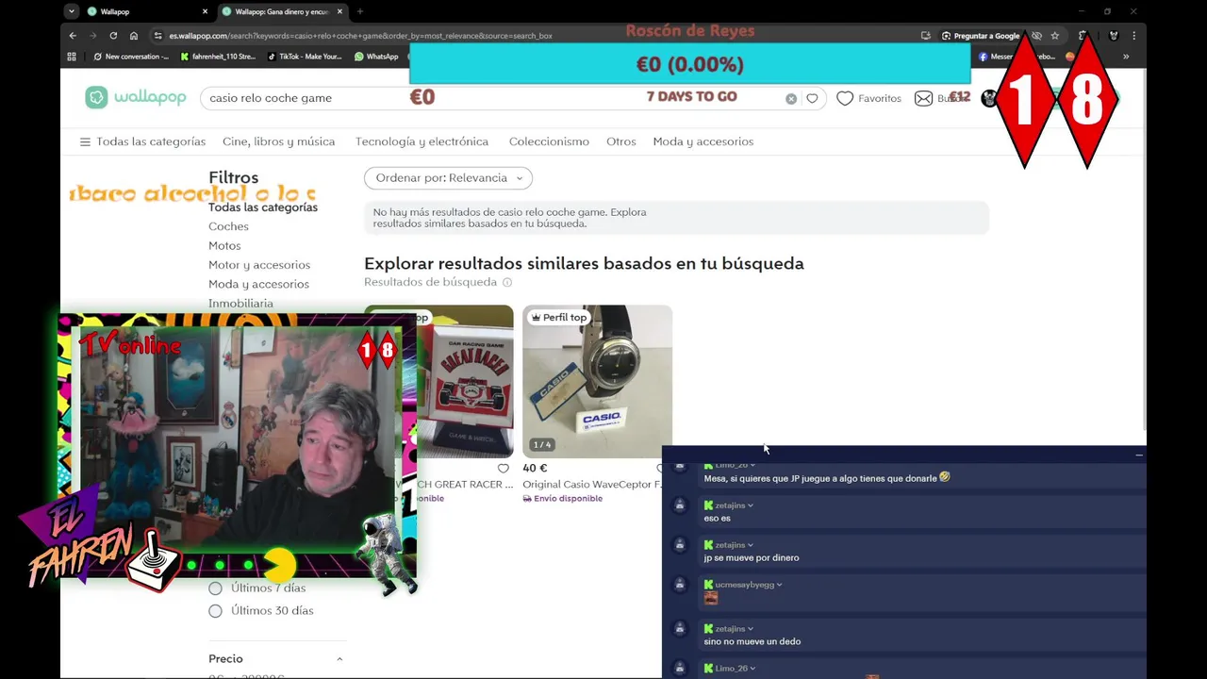Filter by Motor y accesorios category

tap(259, 265)
